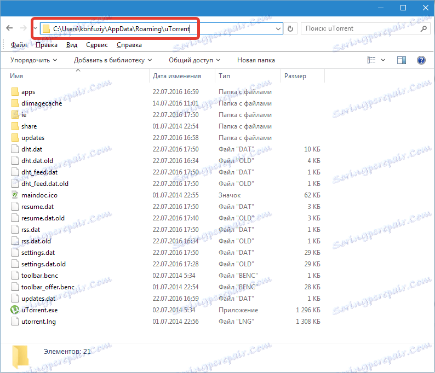Select the share folder icon
Image resolution: width=435 pixels, height=373 pixels.
[x=15, y=126]
